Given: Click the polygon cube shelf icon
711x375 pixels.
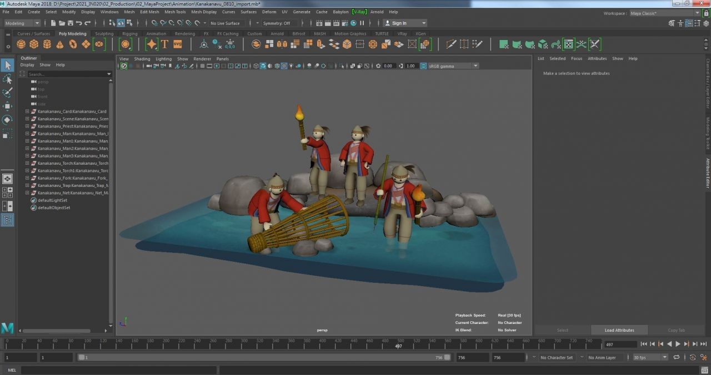Looking at the screenshot, I should coord(34,44).
